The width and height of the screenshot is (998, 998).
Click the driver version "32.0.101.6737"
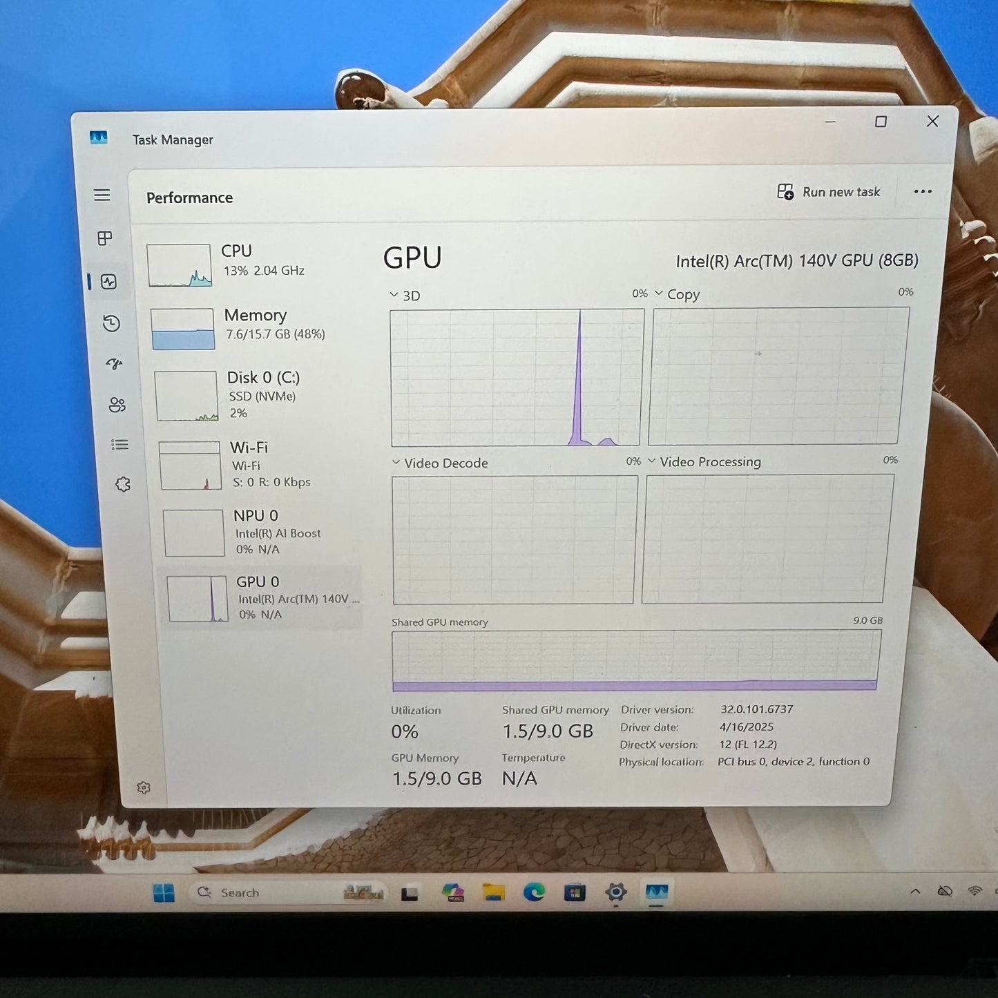point(757,709)
